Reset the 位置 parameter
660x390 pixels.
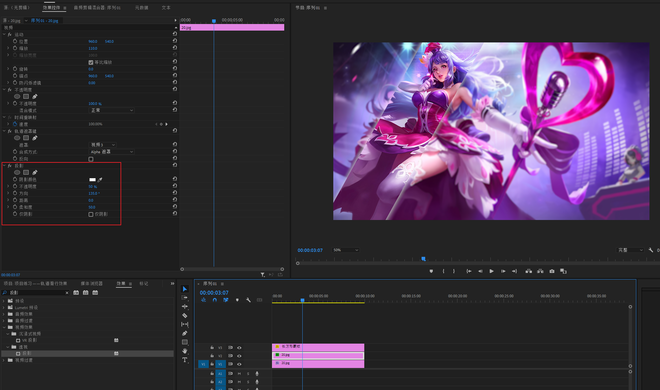tap(175, 41)
